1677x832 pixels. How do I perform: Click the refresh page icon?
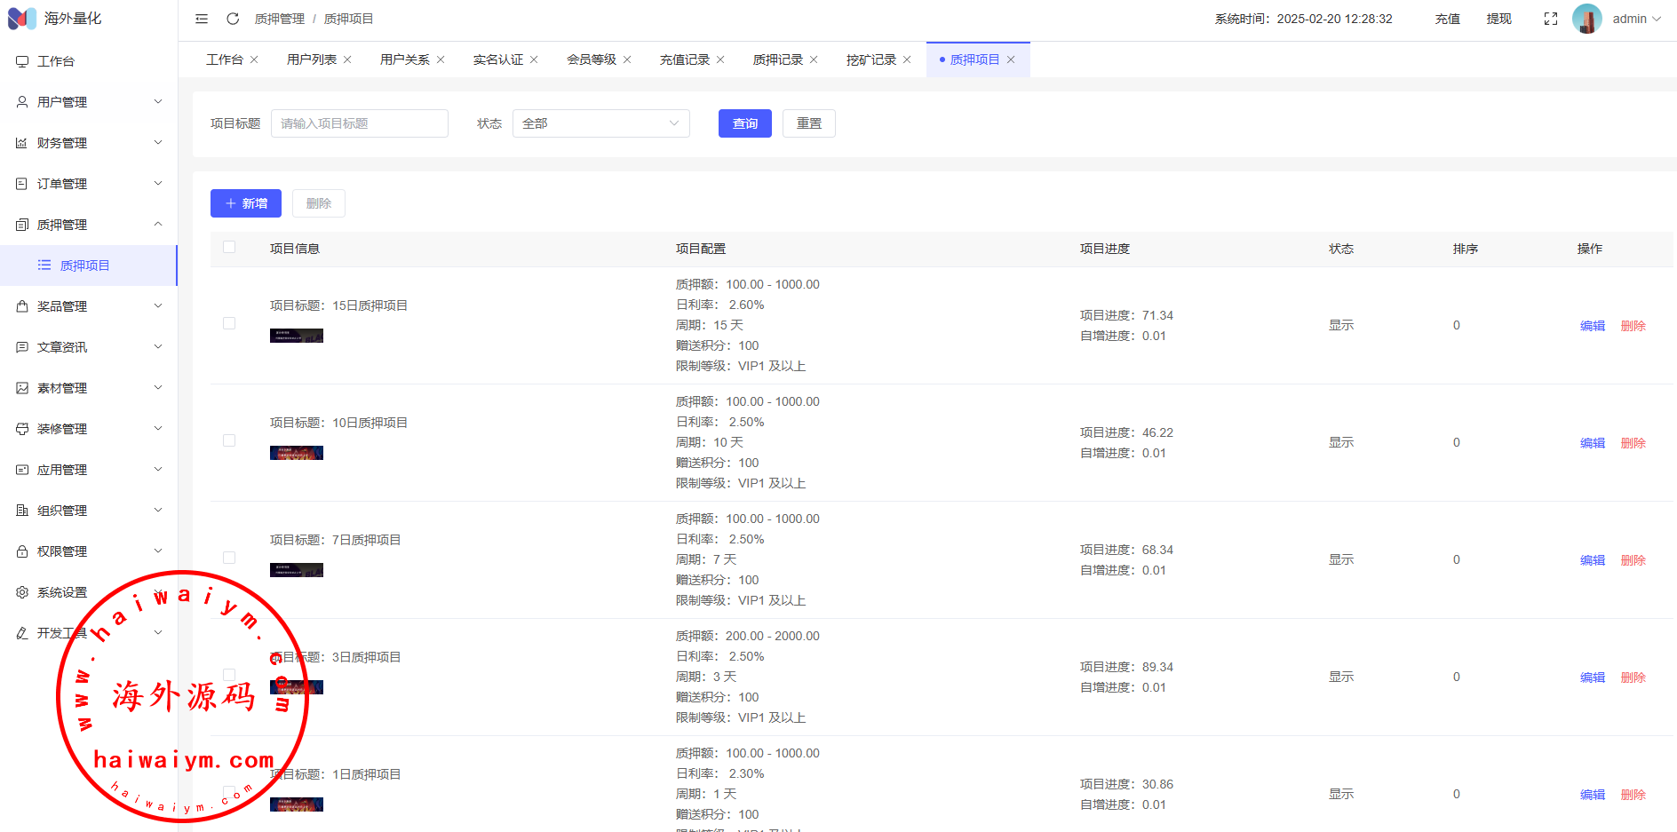pos(233,19)
